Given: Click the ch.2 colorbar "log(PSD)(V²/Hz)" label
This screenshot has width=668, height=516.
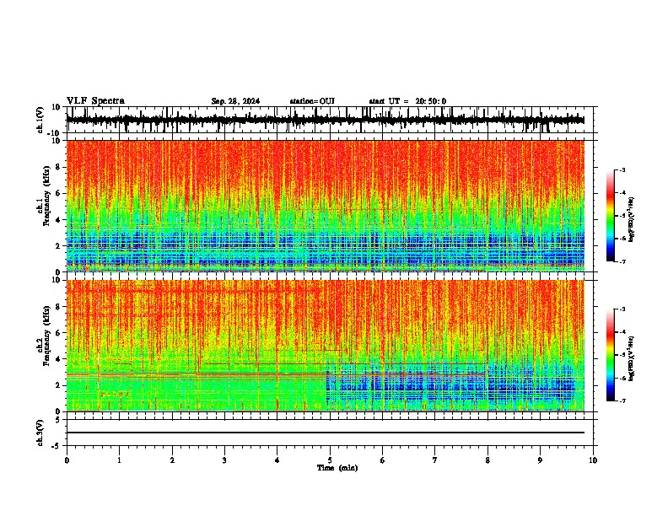Looking at the screenshot, I should coord(632,358).
